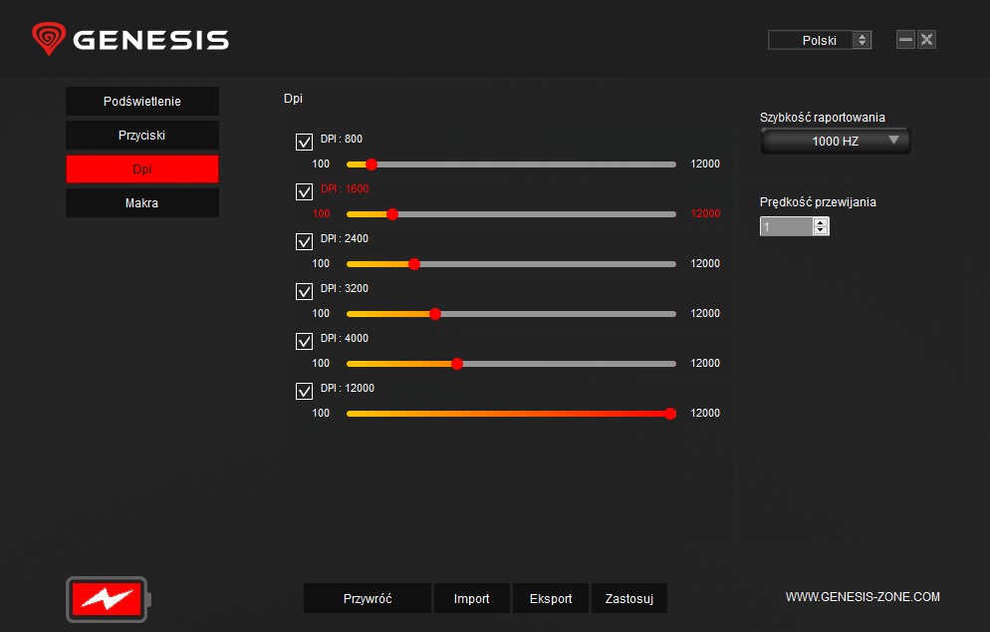Open the Polski language dropdown

(820, 40)
